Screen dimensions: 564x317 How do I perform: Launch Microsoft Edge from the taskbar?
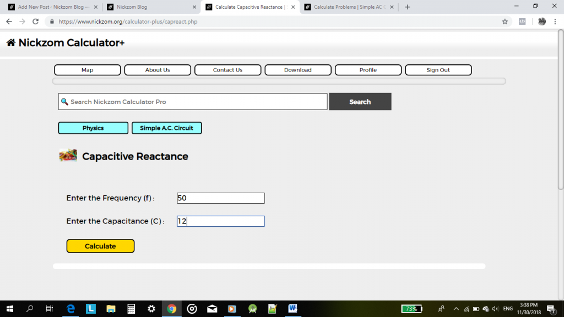point(70,309)
